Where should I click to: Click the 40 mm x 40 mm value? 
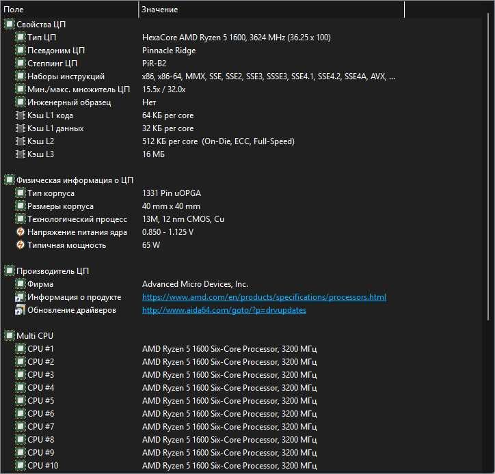[171, 206]
